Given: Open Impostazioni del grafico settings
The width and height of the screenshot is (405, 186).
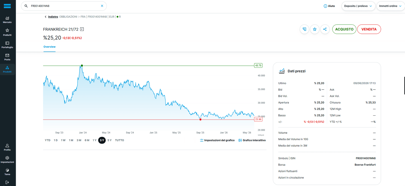Looking at the screenshot, I should coord(217,140).
